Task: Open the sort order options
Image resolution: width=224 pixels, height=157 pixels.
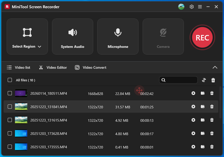Action: click(204, 80)
